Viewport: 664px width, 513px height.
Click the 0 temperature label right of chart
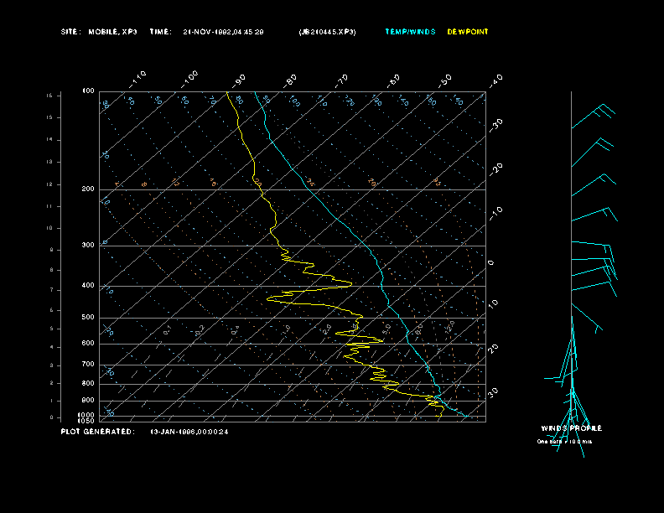[491, 263]
